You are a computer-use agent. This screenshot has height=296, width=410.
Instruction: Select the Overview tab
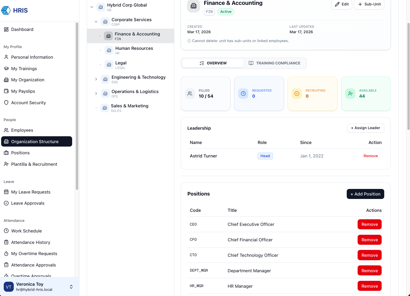tap(213, 63)
